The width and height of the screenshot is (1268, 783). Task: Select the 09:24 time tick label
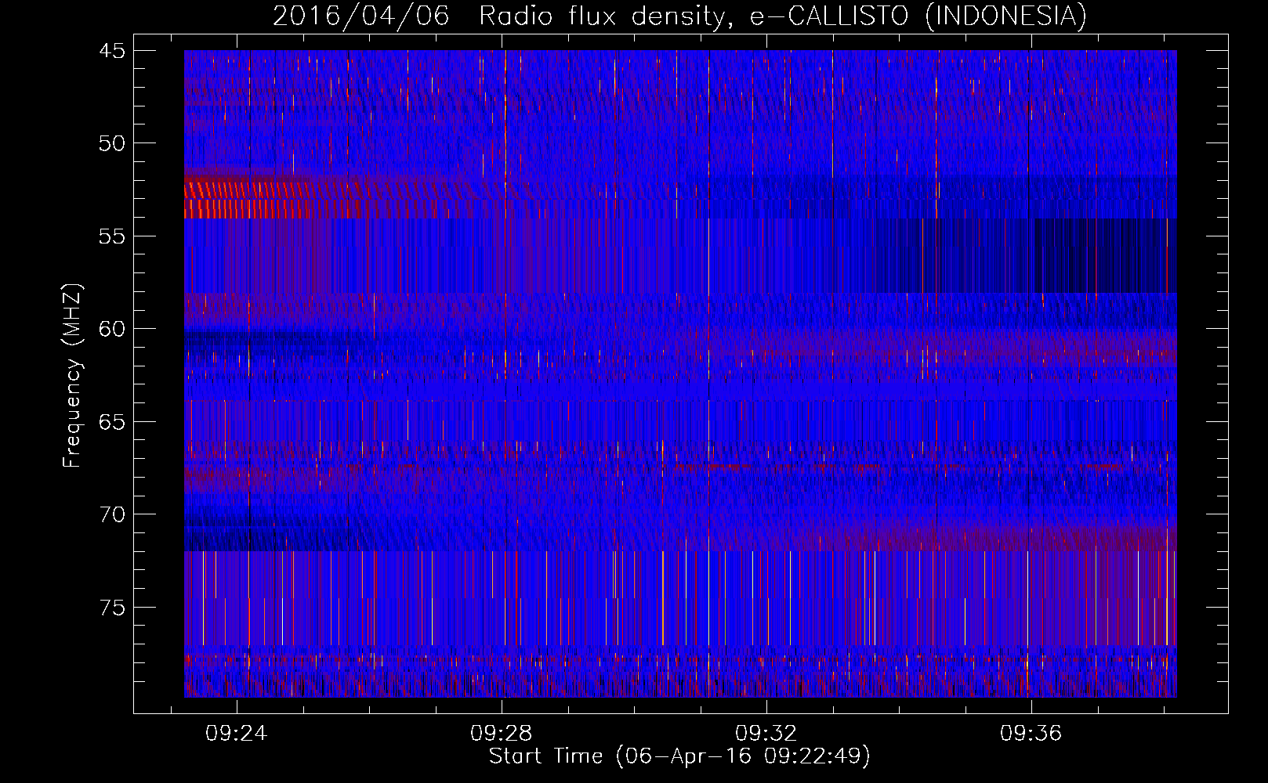236,733
